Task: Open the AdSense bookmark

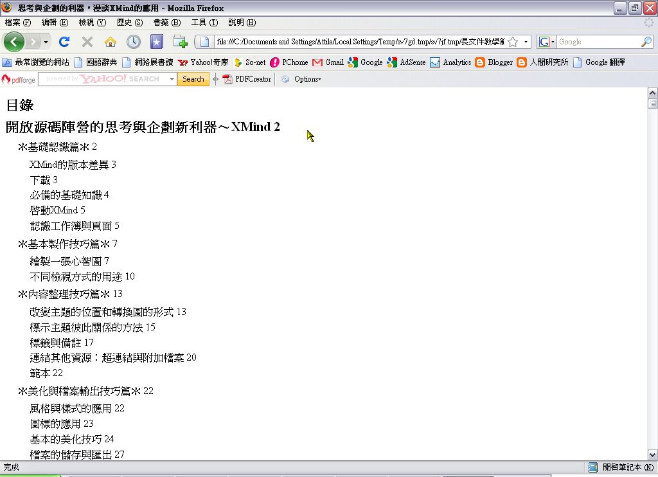Action: tap(406, 62)
